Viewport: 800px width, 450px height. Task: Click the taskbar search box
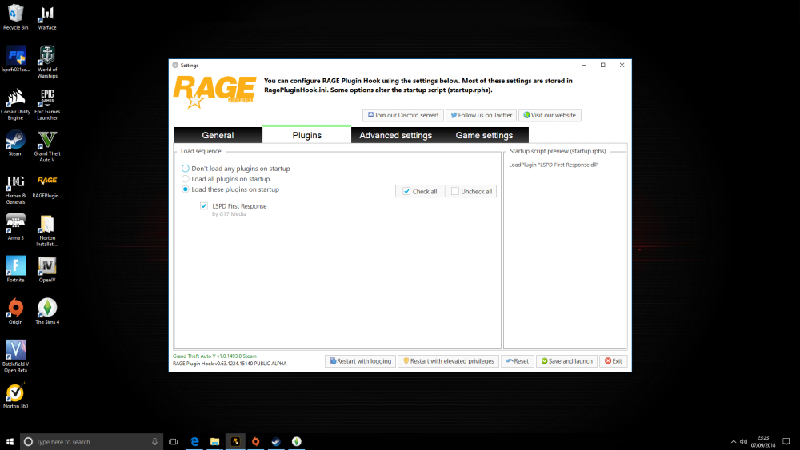click(92, 441)
